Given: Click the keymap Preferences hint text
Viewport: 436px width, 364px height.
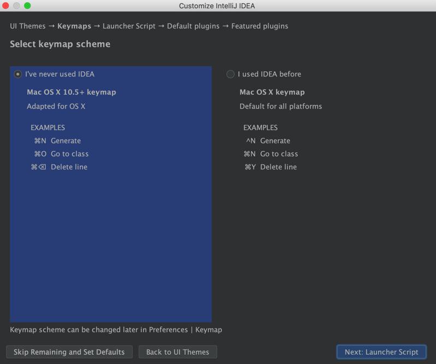Looking at the screenshot, I should pyautogui.click(x=116, y=330).
